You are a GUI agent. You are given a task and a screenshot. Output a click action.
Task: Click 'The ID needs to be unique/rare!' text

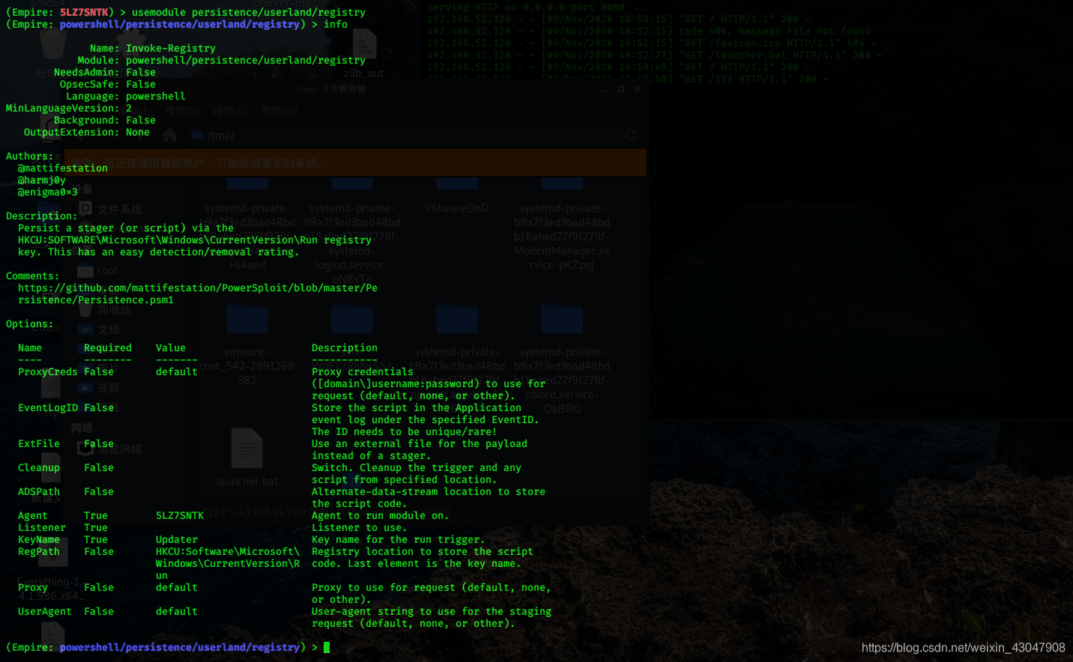pyautogui.click(x=405, y=431)
